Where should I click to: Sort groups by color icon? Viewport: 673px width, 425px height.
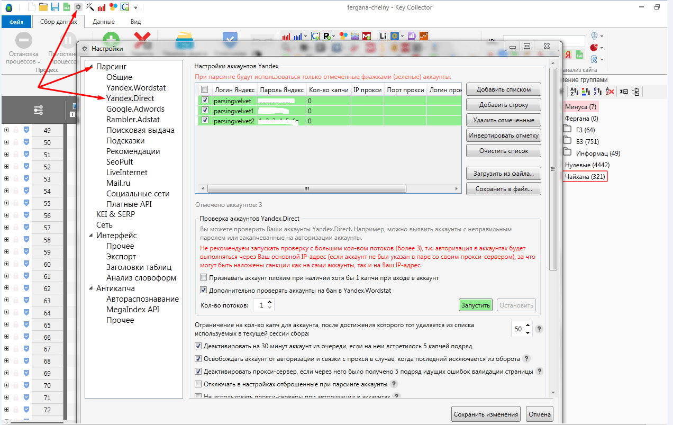586,92
